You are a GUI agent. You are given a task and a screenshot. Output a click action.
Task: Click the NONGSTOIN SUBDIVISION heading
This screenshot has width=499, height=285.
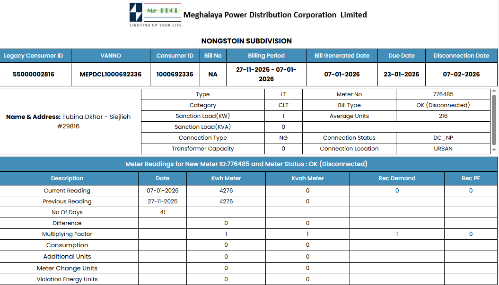coord(246,41)
